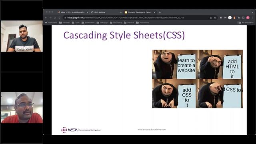Viewport: 256px width, 144px height.
Task: Select the bottom presenter's webcam video
Action: 22,108
